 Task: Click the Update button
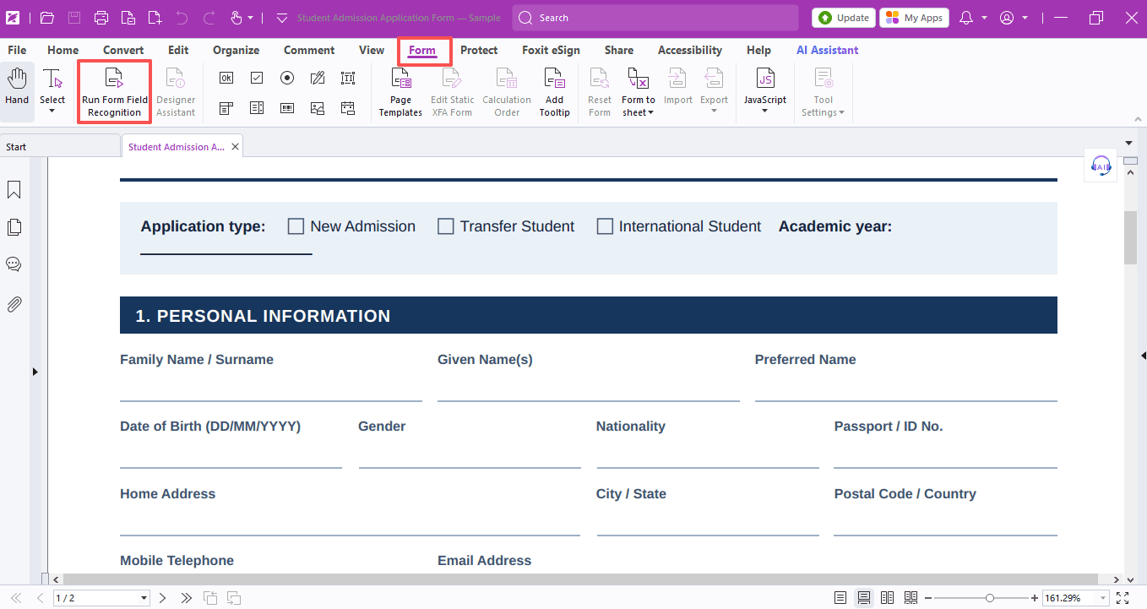[x=844, y=18]
